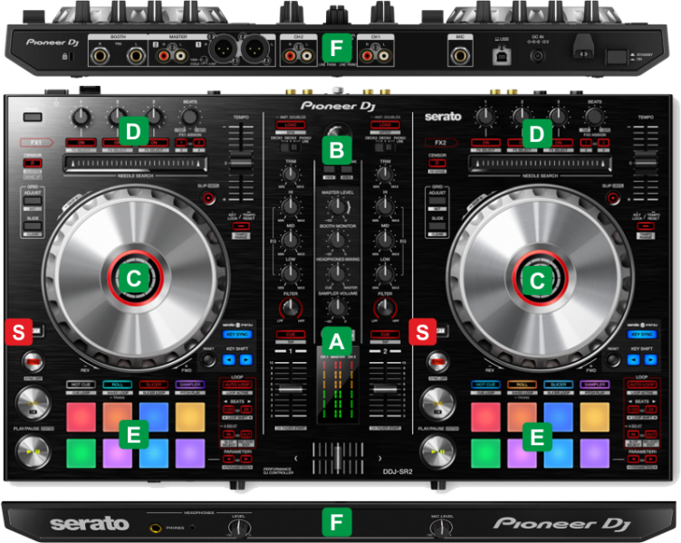The width and height of the screenshot is (681, 543).
Task: Select ROLL pad mode on left deck
Action: click(117, 385)
